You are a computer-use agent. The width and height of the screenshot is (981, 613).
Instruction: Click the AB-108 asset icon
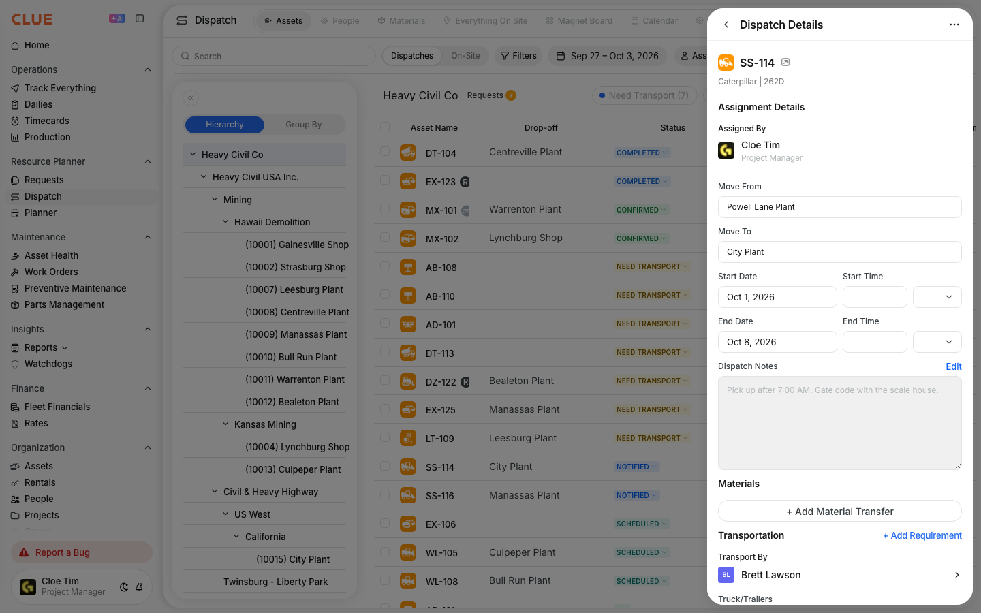pyautogui.click(x=408, y=267)
